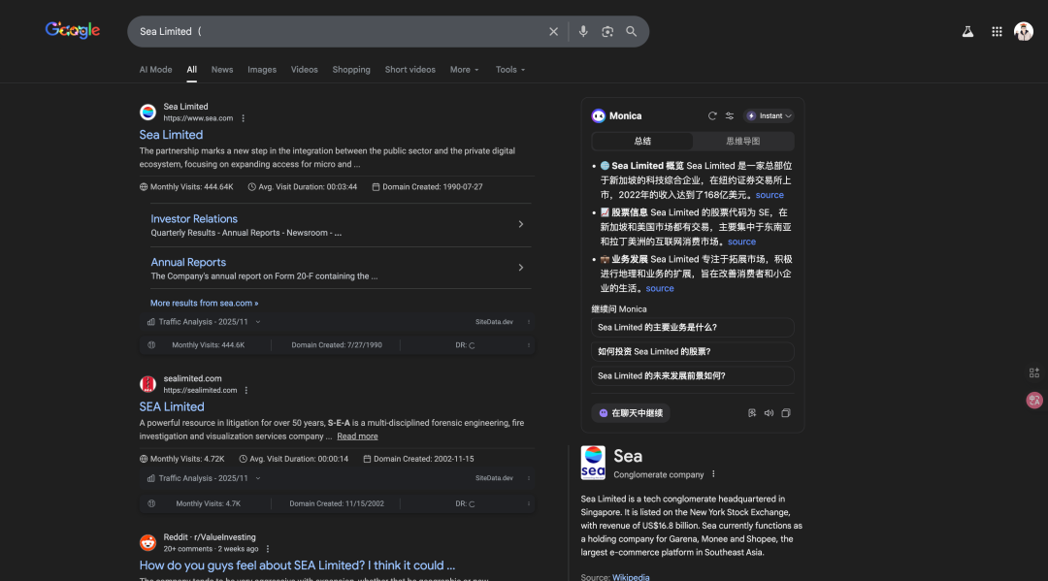Image resolution: width=1048 pixels, height=581 pixels.
Task: Ask Monica 如何投资 Sea Limited 的股票?
Action: coord(693,351)
